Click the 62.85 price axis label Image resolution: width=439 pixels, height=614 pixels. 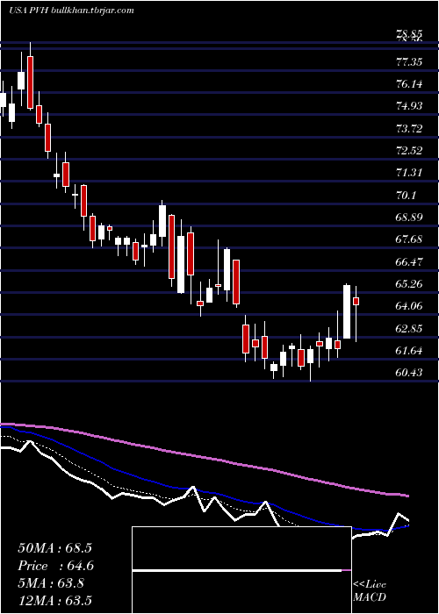[410, 329]
